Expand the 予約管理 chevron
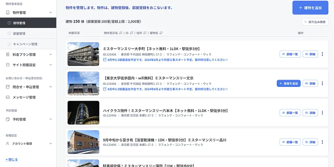Viewport: 334px width, 167px height. (x=51, y=119)
